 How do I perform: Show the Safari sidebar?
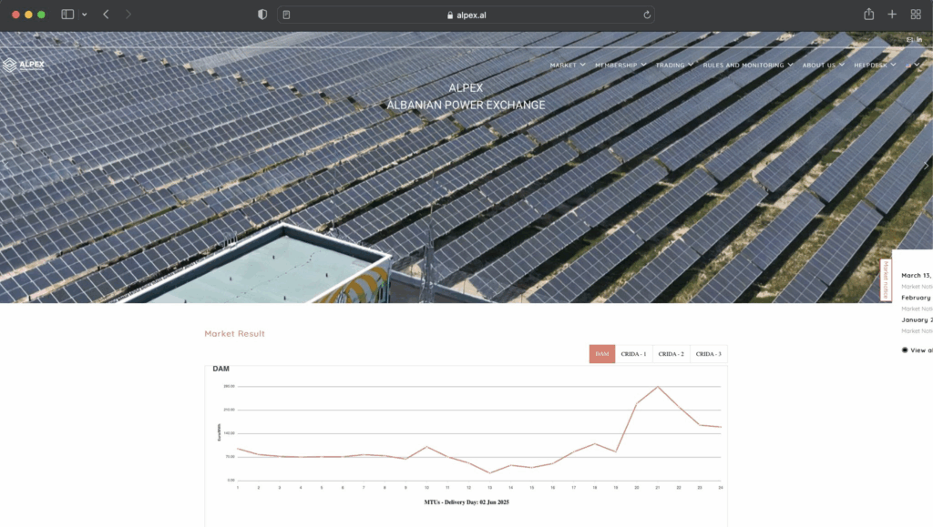(x=67, y=15)
